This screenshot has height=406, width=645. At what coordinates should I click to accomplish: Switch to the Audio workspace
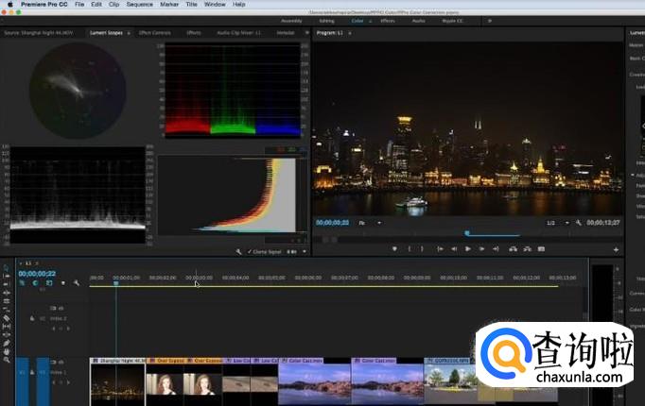tap(418, 19)
